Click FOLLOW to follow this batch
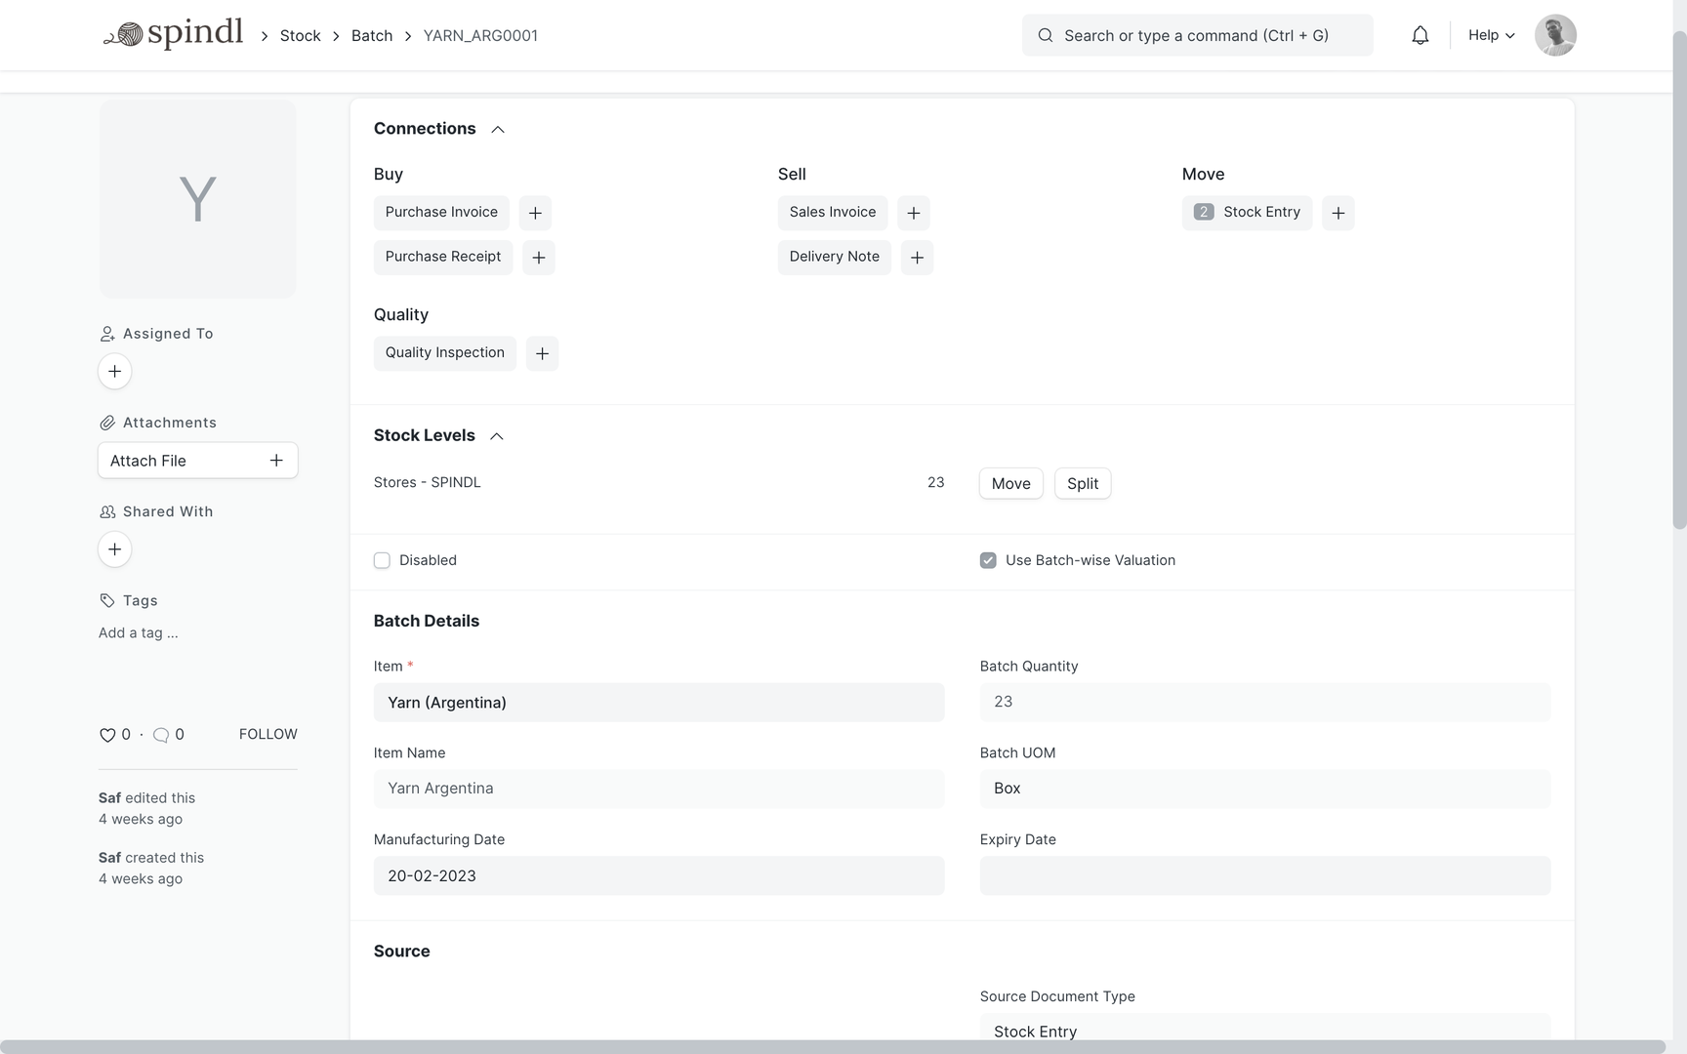 click(x=267, y=734)
